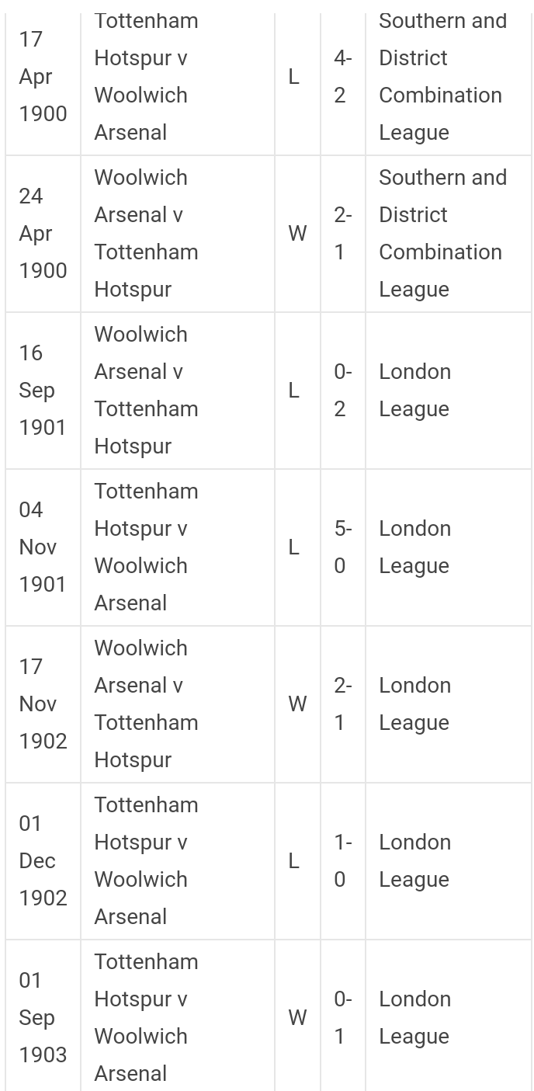Select the 5-0 score cell
Viewport: 534px width, 1091px height.
[x=342, y=547]
